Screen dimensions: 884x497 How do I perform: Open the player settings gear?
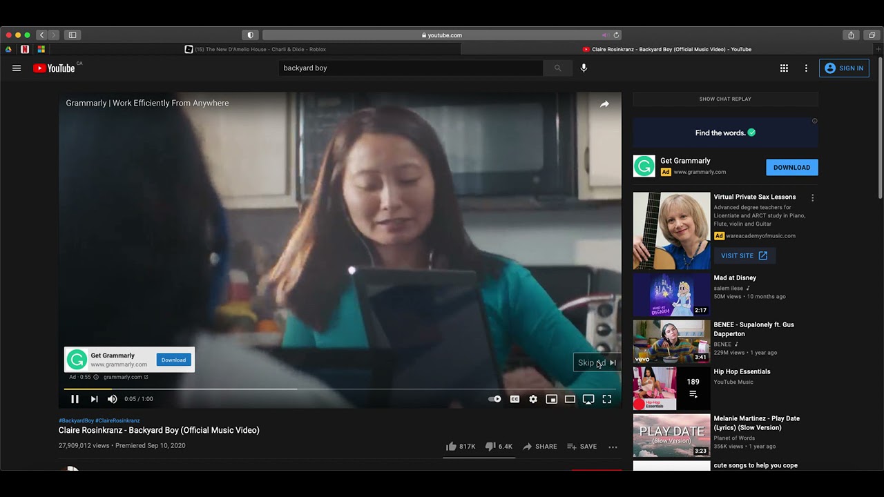533,399
